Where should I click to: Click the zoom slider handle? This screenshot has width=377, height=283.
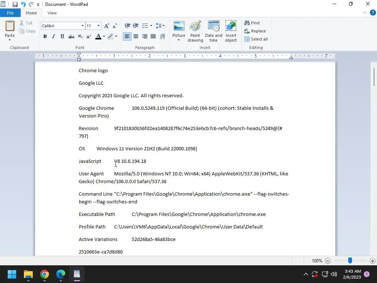coord(350,261)
